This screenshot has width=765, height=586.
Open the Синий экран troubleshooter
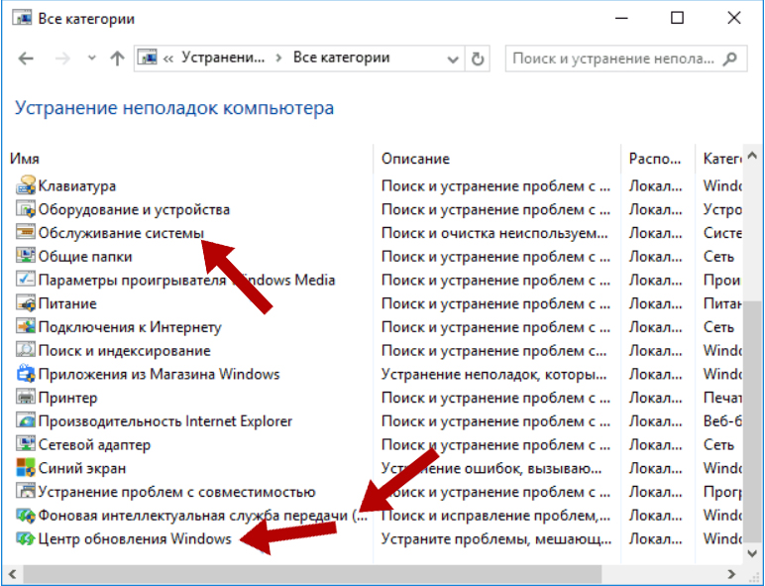point(82,468)
